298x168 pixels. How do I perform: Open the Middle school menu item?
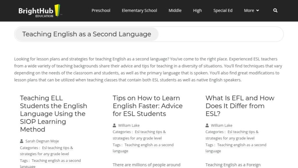point(175,10)
